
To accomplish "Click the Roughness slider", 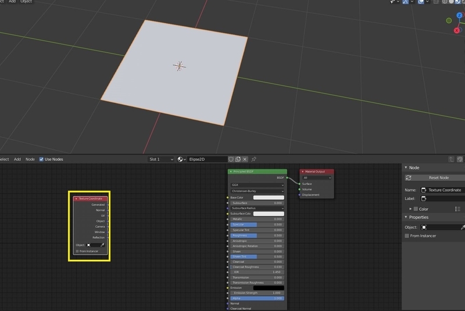I will [257, 235].
